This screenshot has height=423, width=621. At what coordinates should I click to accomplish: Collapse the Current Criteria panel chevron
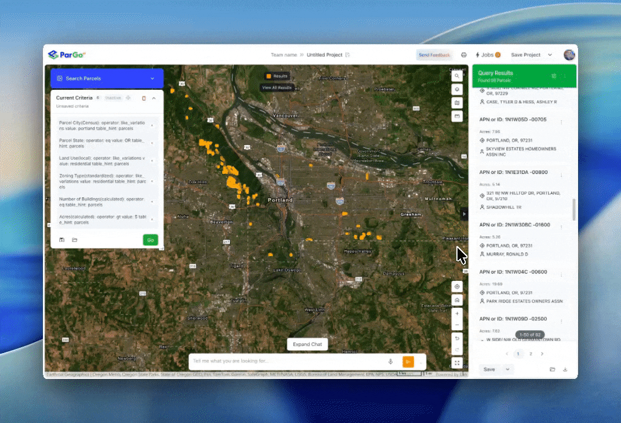[x=154, y=98]
